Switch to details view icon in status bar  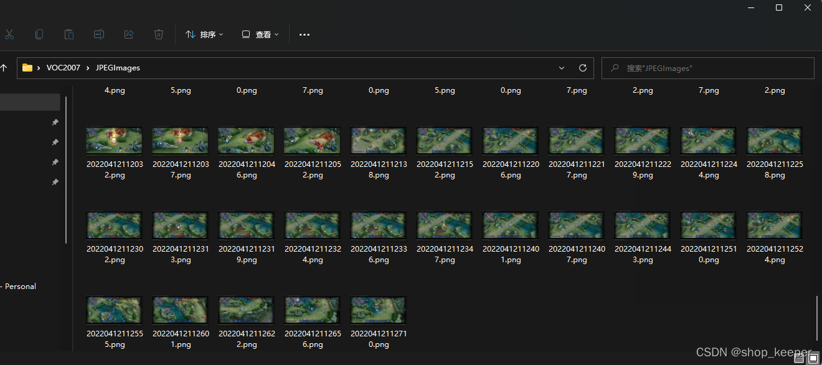pos(800,358)
